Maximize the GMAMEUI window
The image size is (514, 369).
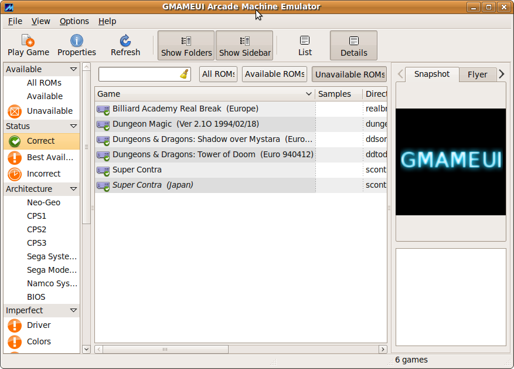(489, 7)
